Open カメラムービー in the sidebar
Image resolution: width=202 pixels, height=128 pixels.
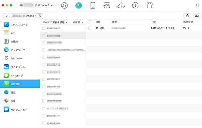[20, 110]
